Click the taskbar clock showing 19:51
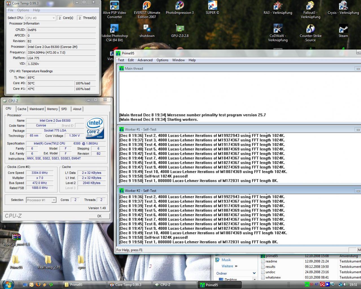This screenshot has width=361, height=289. pyautogui.click(x=353, y=284)
